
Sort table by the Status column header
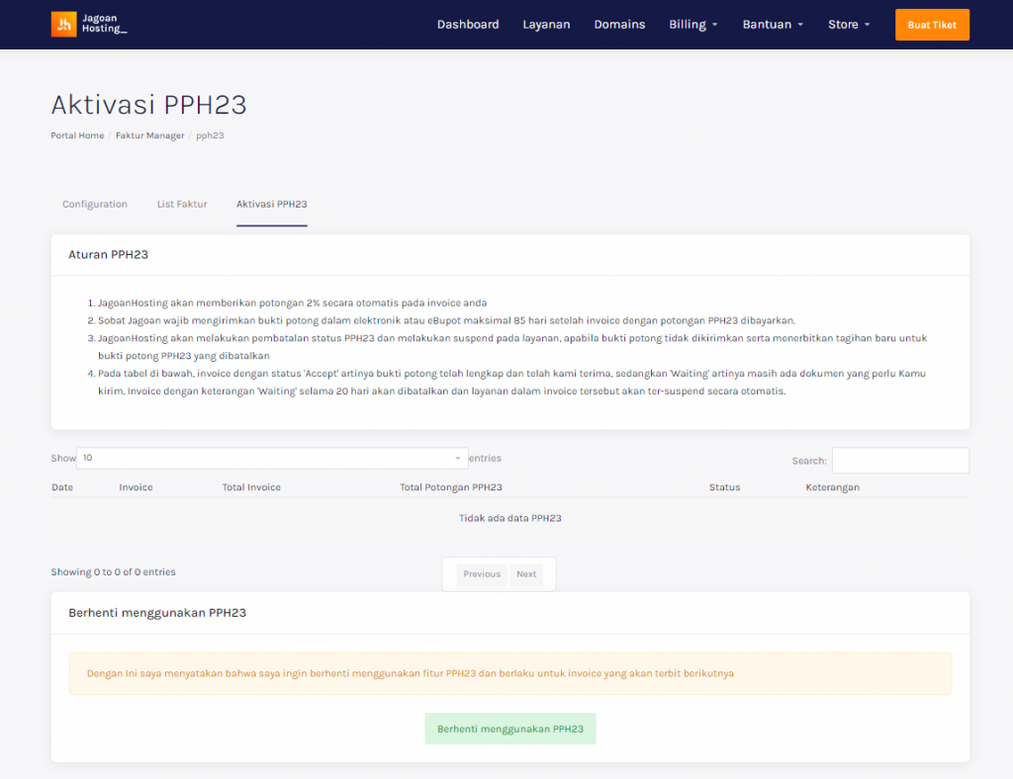click(724, 487)
